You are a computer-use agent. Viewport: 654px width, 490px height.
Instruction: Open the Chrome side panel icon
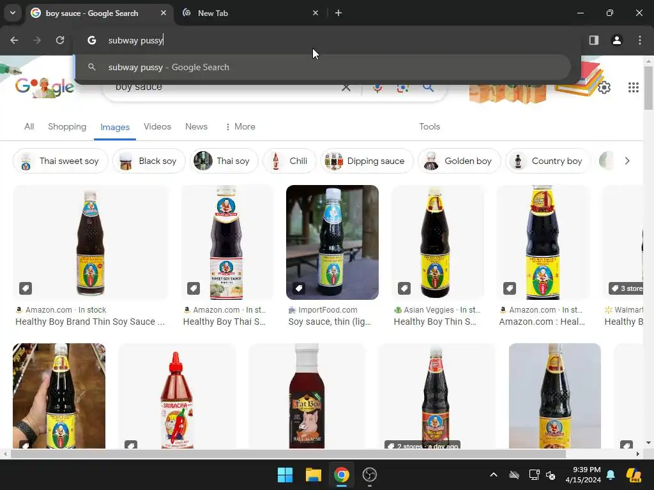tap(593, 40)
